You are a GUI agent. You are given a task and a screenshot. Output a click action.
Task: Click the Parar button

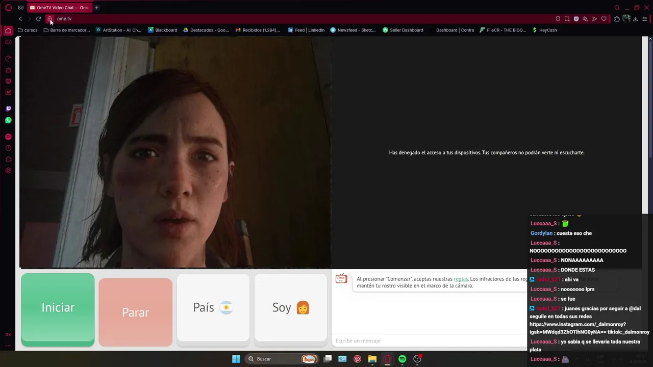pos(135,312)
